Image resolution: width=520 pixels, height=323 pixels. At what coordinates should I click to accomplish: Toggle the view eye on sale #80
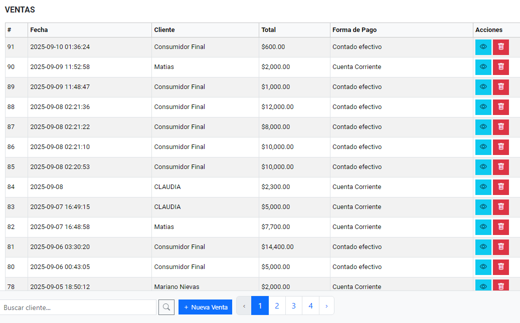[x=483, y=266]
